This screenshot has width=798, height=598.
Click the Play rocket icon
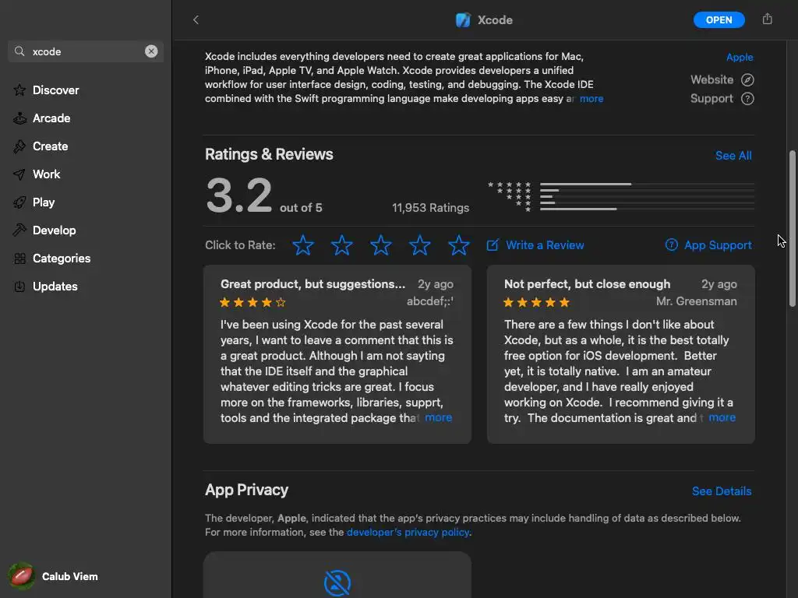19,202
